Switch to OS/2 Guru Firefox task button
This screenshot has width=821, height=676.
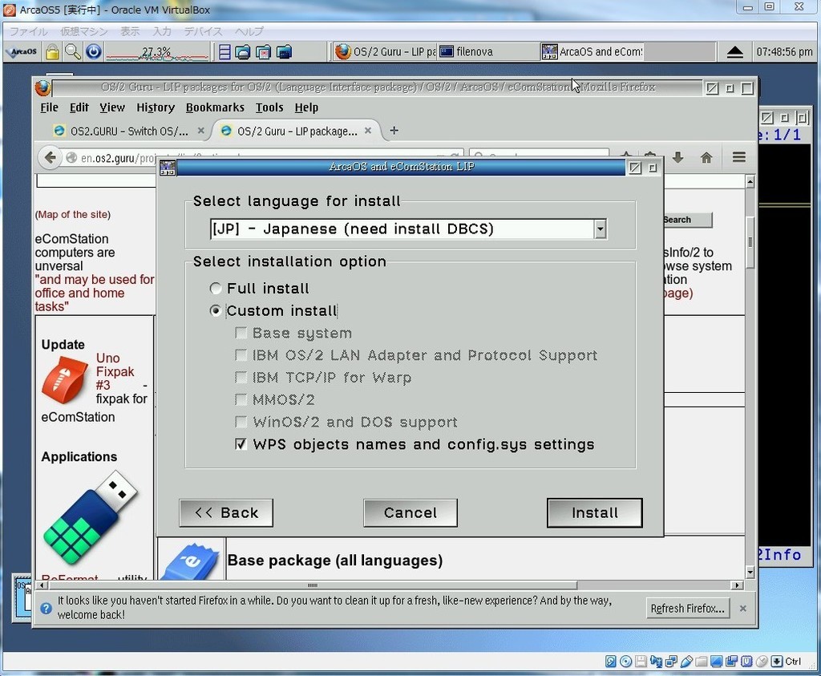(x=385, y=52)
